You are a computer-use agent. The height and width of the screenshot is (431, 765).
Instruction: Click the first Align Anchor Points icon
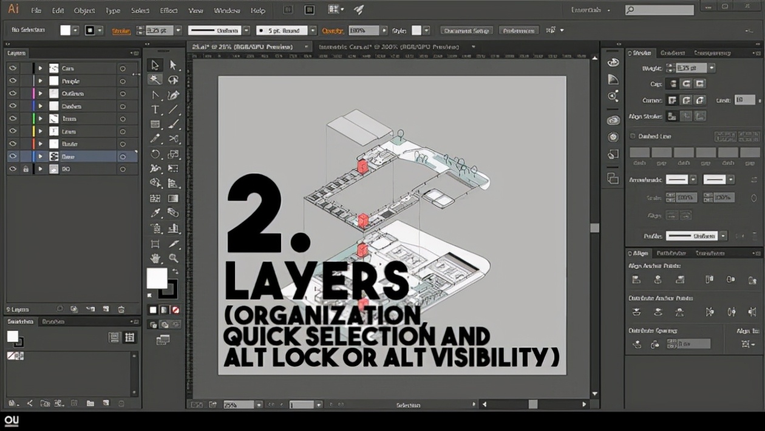pyautogui.click(x=636, y=280)
